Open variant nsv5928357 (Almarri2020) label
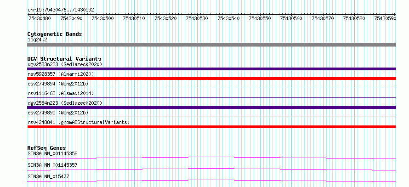409x187 pixels. (x=61, y=74)
